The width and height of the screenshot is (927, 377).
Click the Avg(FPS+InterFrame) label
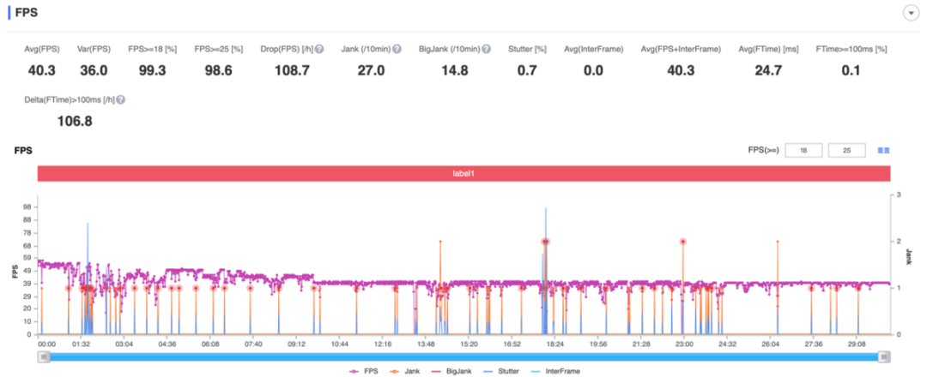click(681, 49)
